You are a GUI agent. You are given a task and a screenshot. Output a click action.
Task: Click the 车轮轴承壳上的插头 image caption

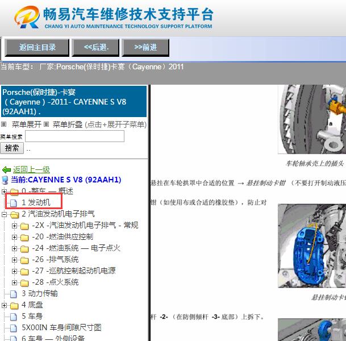315,164
